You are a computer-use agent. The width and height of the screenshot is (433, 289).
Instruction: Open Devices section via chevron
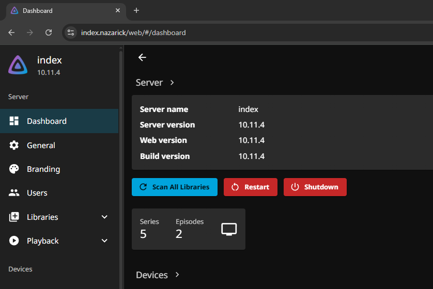click(x=177, y=275)
